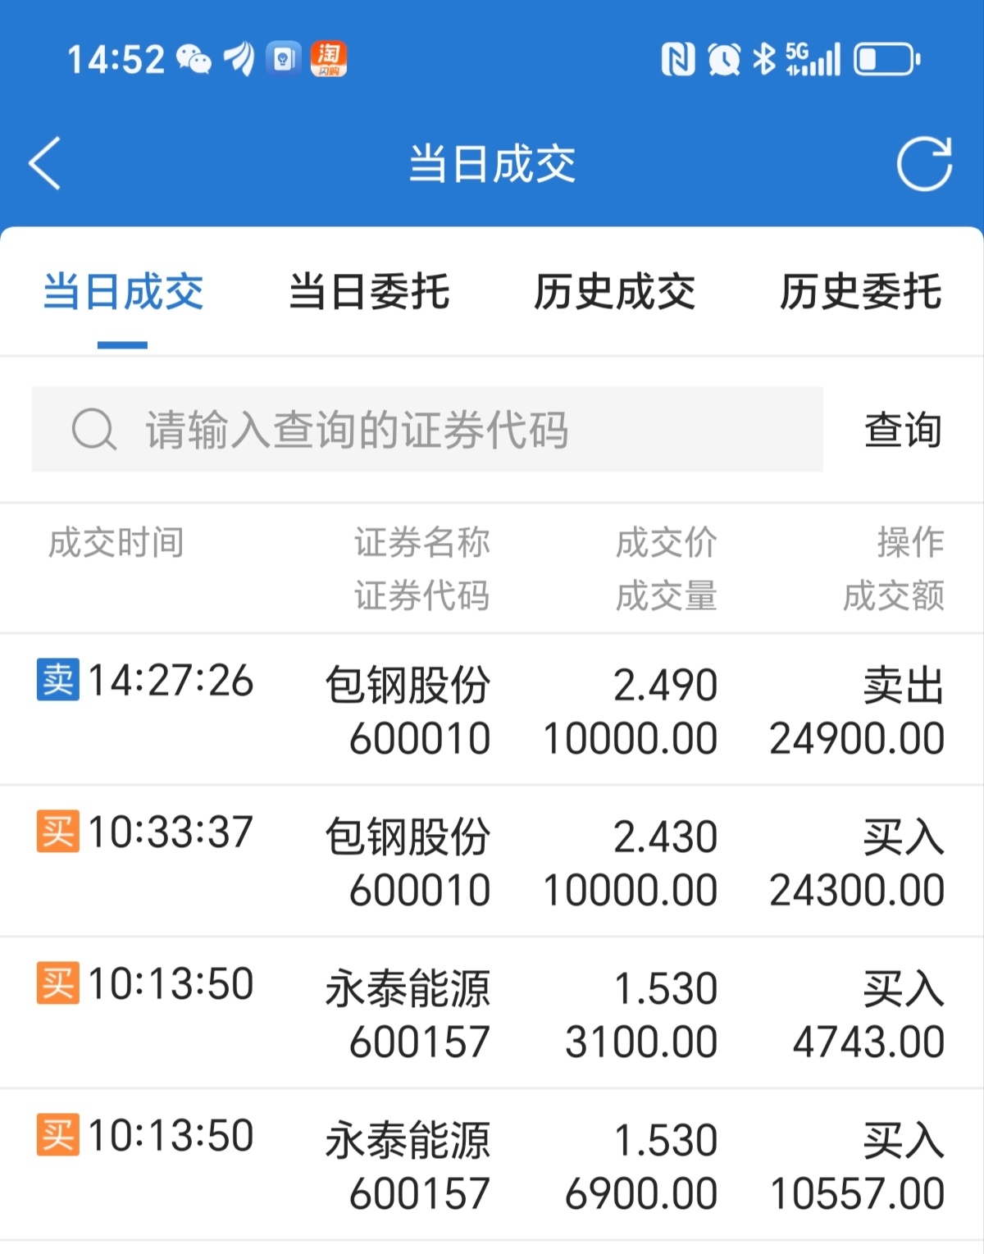Tap the amount 10557.00
The width and height of the screenshot is (984, 1254).
(x=857, y=1193)
